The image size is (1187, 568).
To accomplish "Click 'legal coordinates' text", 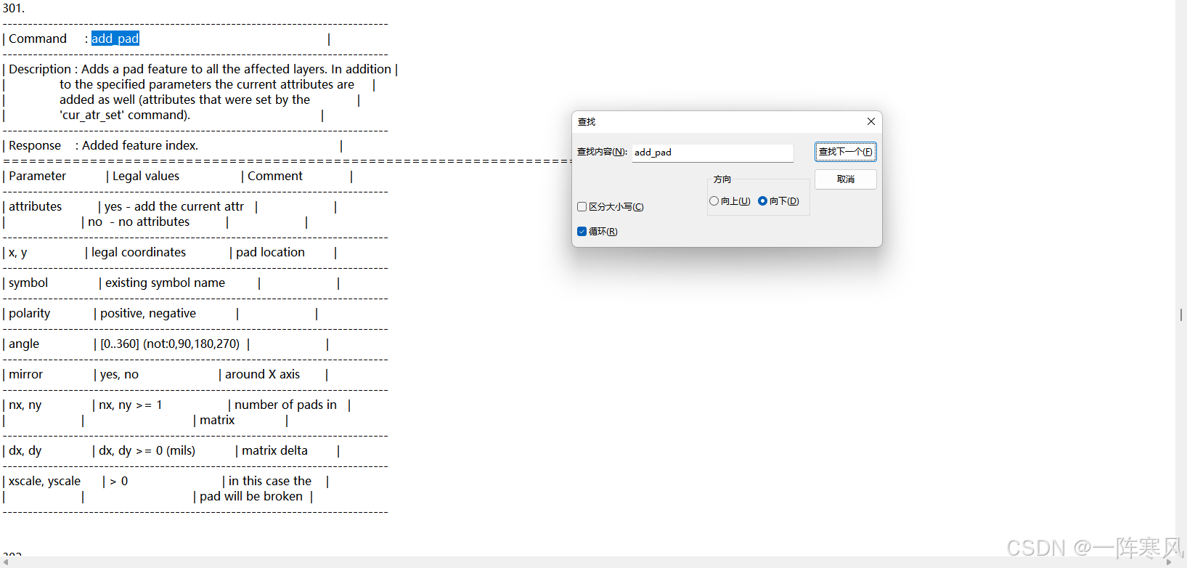I will [139, 253].
